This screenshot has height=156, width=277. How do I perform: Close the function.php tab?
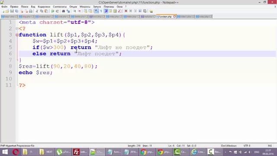click(x=174, y=16)
